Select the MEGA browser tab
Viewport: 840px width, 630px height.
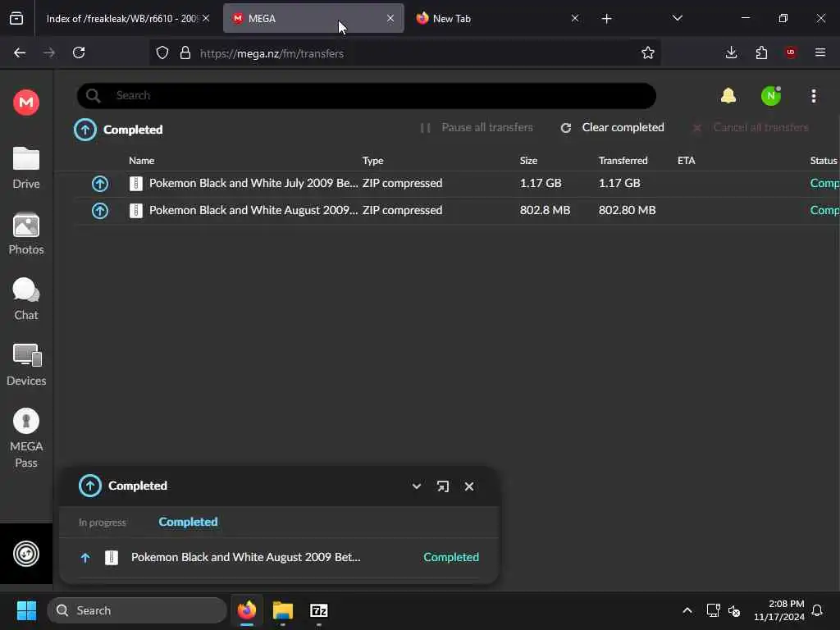[313, 19]
